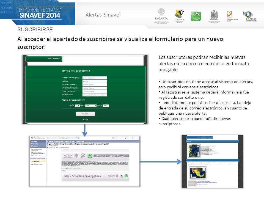Click the LaNGIF globe logo
Screen dimensions: 264x198
[x=250, y=16]
